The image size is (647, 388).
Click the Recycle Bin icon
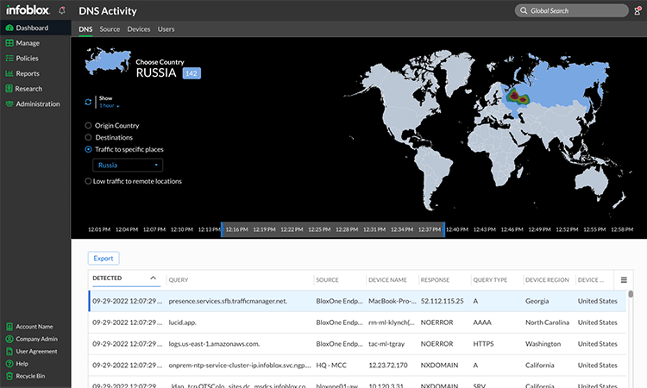point(9,376)
